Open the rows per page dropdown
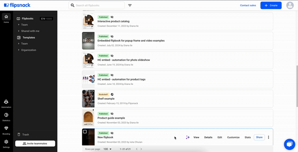Viewport: 298px width, 152px height. pyautogui.click(x=107, y=149)
